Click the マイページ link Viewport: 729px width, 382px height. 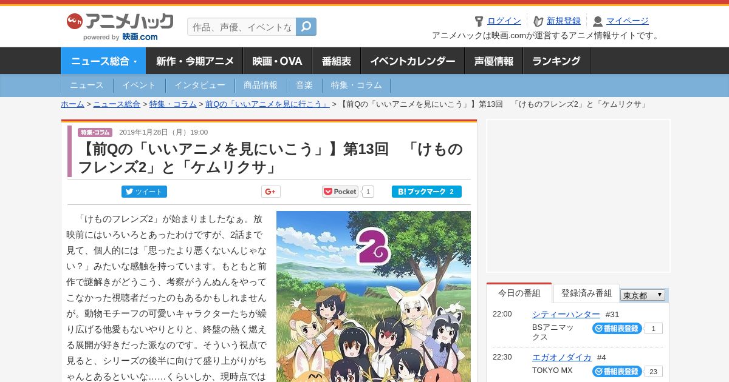[628, 21]
